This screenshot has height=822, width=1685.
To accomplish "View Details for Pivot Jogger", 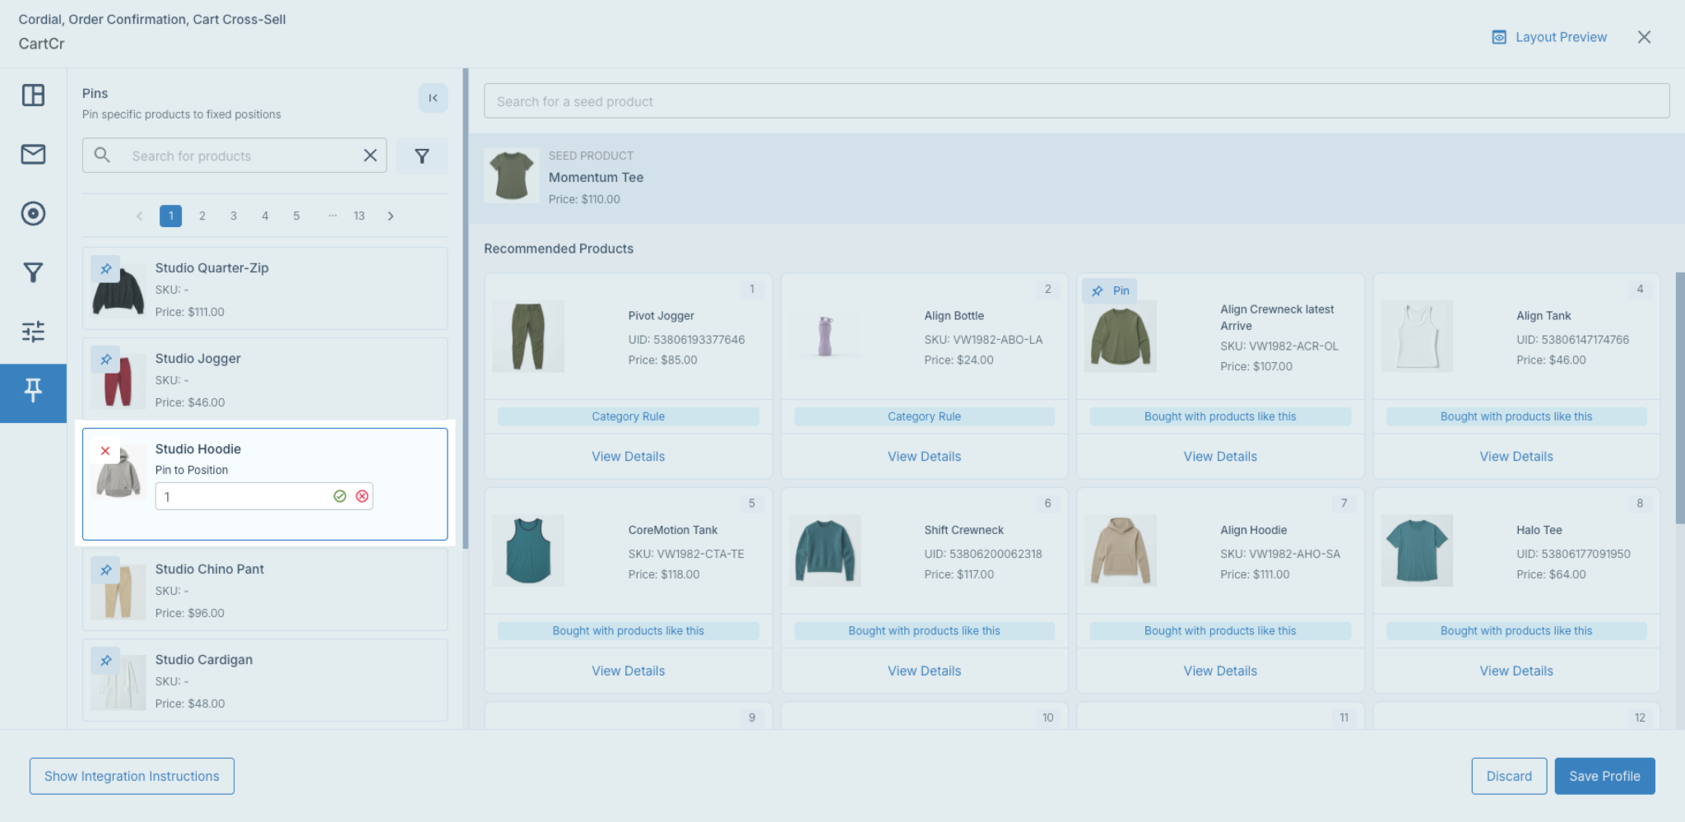I will coord(628,457).
